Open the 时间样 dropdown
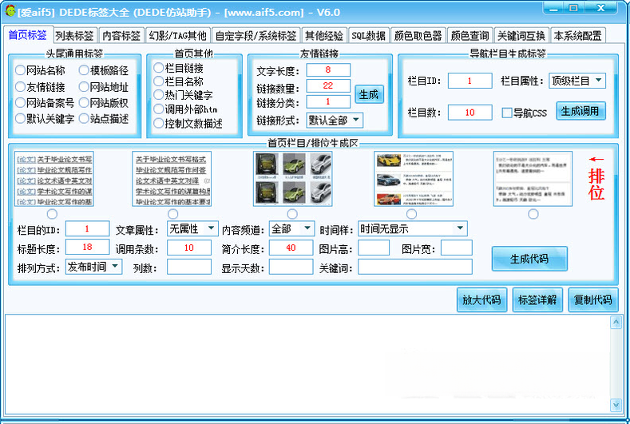 (x=412, y=229)
